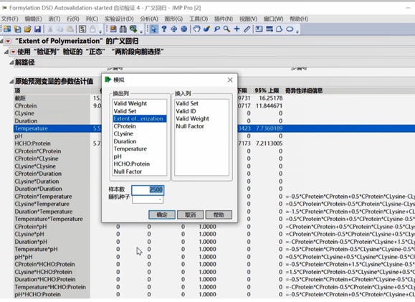Open the 实验设计(D) menu
The height and width of the screenshot is (302, 415).
pyautogui.click(x=119, y=19)
